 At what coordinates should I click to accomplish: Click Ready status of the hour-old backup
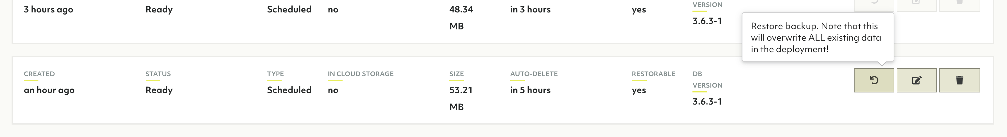click(x=159, y=90)
